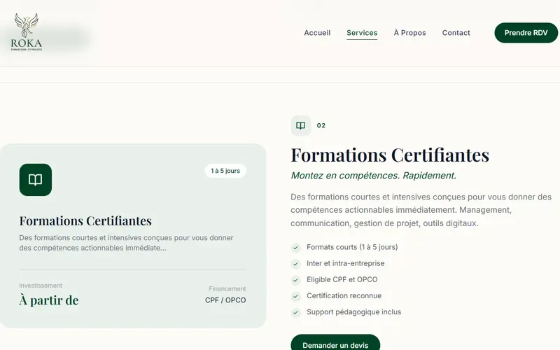Click the large Formations Certifiantes heading

390,155
